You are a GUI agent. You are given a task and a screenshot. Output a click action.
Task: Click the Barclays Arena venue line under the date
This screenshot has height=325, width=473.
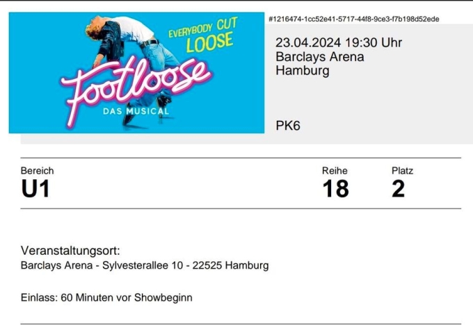[319, 57]
